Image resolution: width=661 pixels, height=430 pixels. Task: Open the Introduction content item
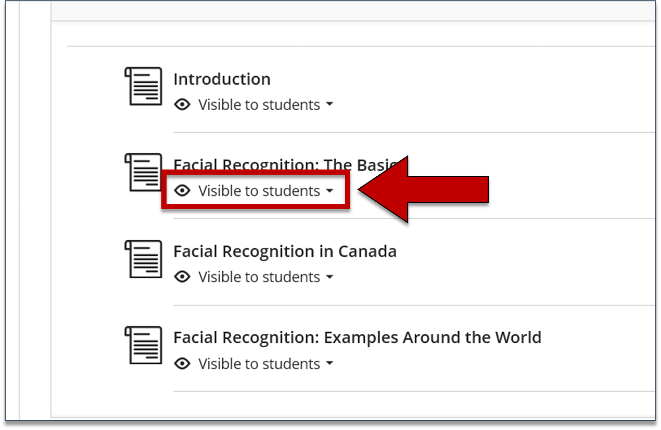(222, 79)
